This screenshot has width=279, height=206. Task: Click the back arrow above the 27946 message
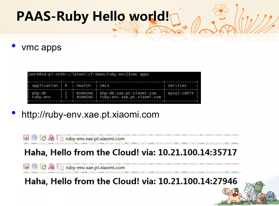click(x=27, y=167)
